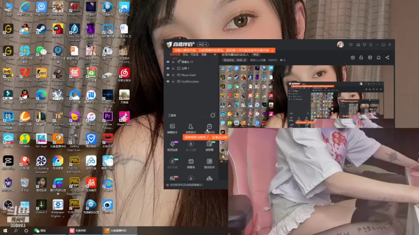Open the Windows Start menu
This screenshot has width=419, height=235.
[x=5, y=230]
